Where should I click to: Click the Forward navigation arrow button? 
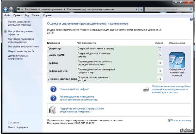tap(11, 9)
